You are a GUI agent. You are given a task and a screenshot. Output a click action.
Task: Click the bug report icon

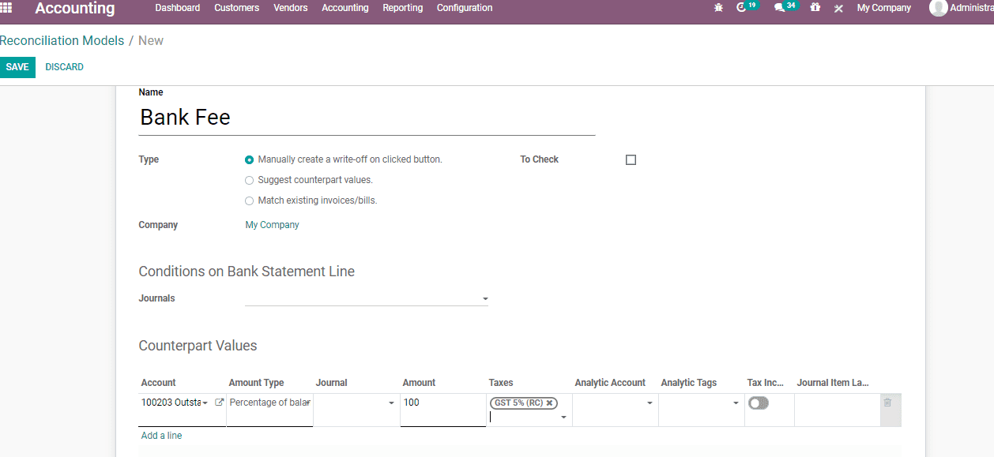[x=717, y=6]
